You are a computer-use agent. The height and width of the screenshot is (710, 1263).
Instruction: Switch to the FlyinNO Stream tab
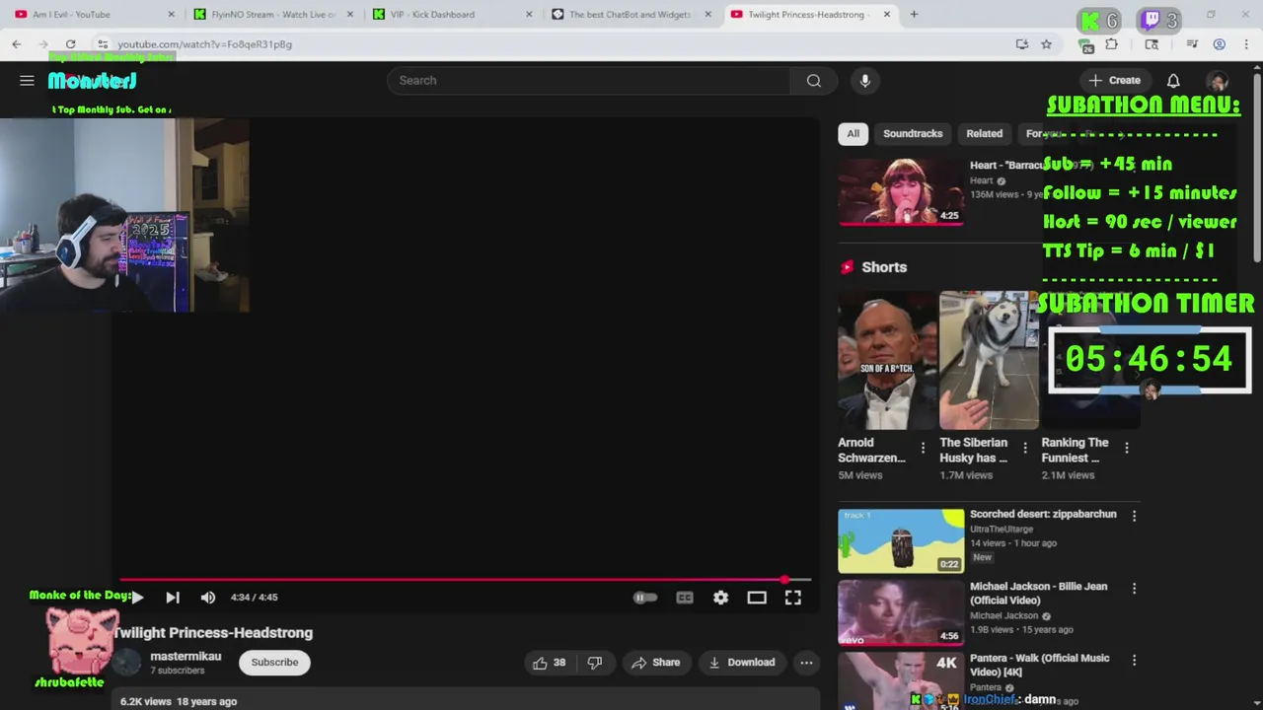click(271, 14)
